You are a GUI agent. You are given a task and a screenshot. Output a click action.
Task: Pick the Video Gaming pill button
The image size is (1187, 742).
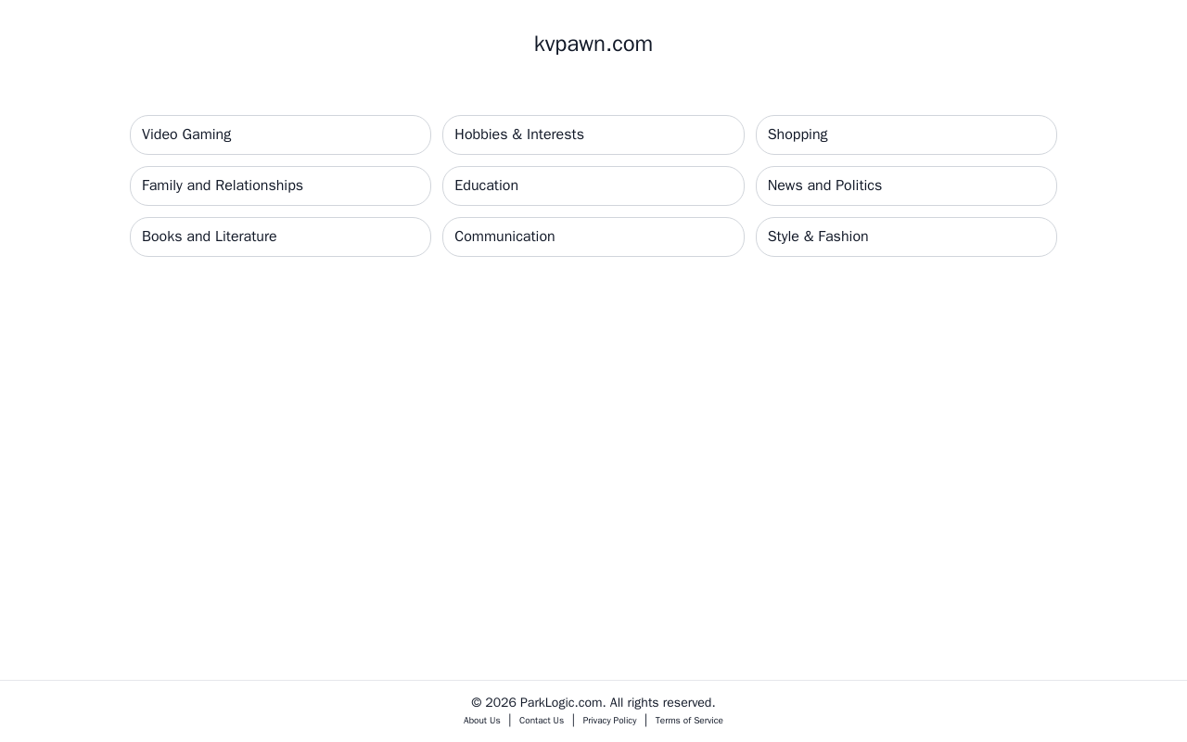click(x=280, y=134)
